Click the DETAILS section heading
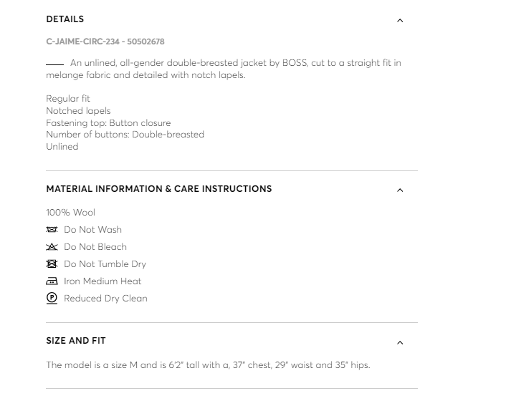Screen dimensions: 506x406 click(x=65, y=19)
